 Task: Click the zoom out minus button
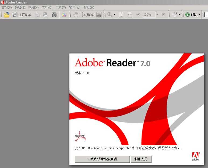point(138,15)
